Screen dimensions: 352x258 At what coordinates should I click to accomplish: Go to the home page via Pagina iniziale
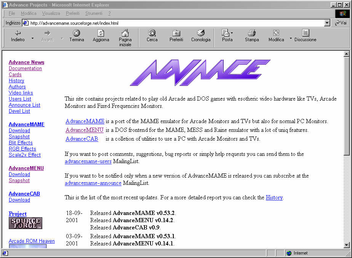click(125, 38)
